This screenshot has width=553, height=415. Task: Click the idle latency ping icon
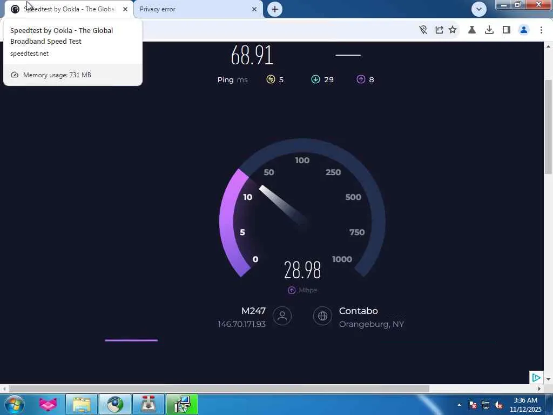click(x=271, y=79)
